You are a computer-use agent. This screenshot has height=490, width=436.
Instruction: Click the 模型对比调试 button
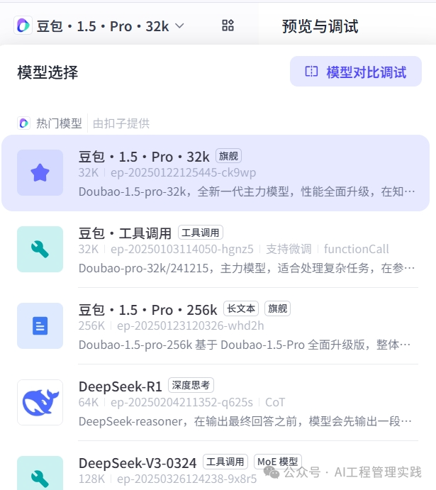(356, 72)
